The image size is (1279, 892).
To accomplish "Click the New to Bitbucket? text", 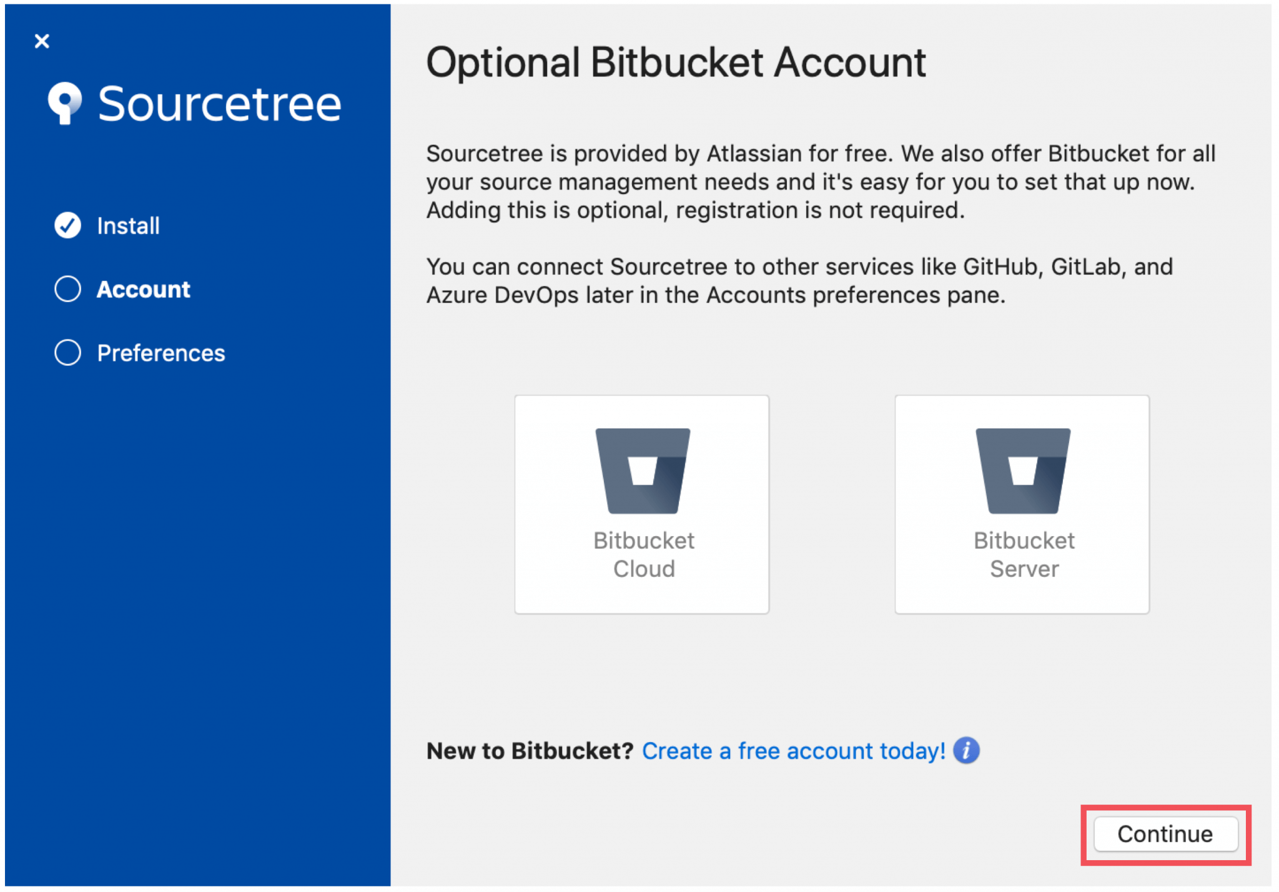I will click(x=530, y=751).
